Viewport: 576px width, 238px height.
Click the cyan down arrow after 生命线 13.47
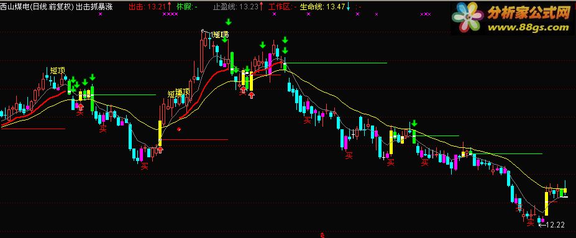point(348,6)
